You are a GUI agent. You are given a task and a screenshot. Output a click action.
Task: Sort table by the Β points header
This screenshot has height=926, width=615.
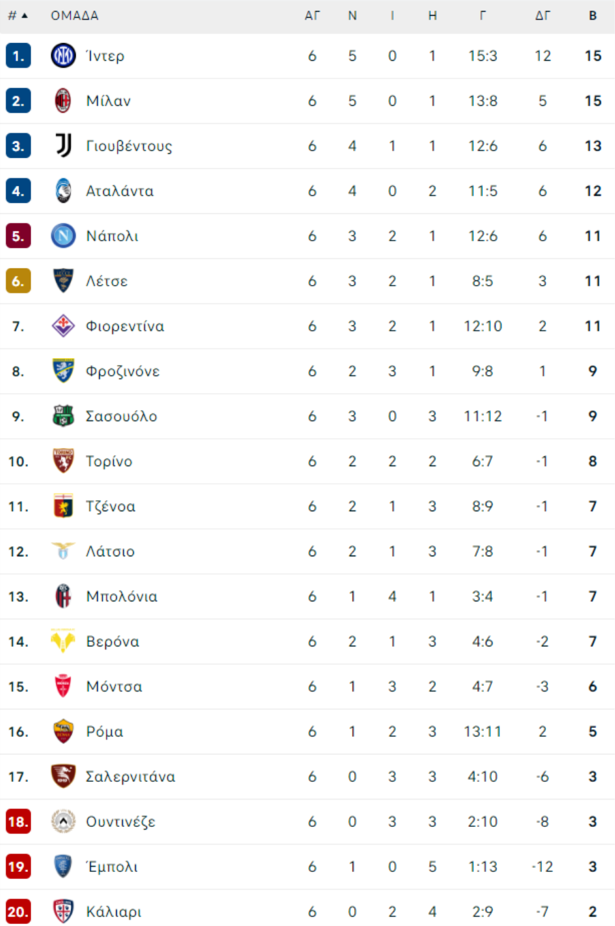592,15
